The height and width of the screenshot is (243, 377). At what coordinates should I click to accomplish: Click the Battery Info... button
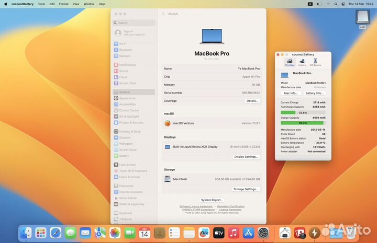coord(314,93)
